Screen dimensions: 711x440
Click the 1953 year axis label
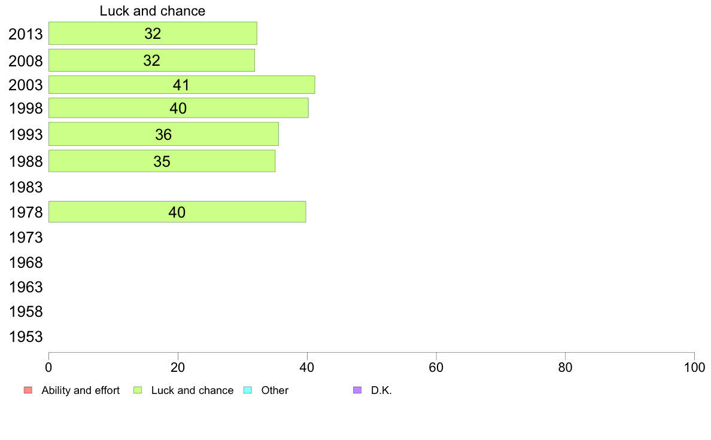coord(26,337)
